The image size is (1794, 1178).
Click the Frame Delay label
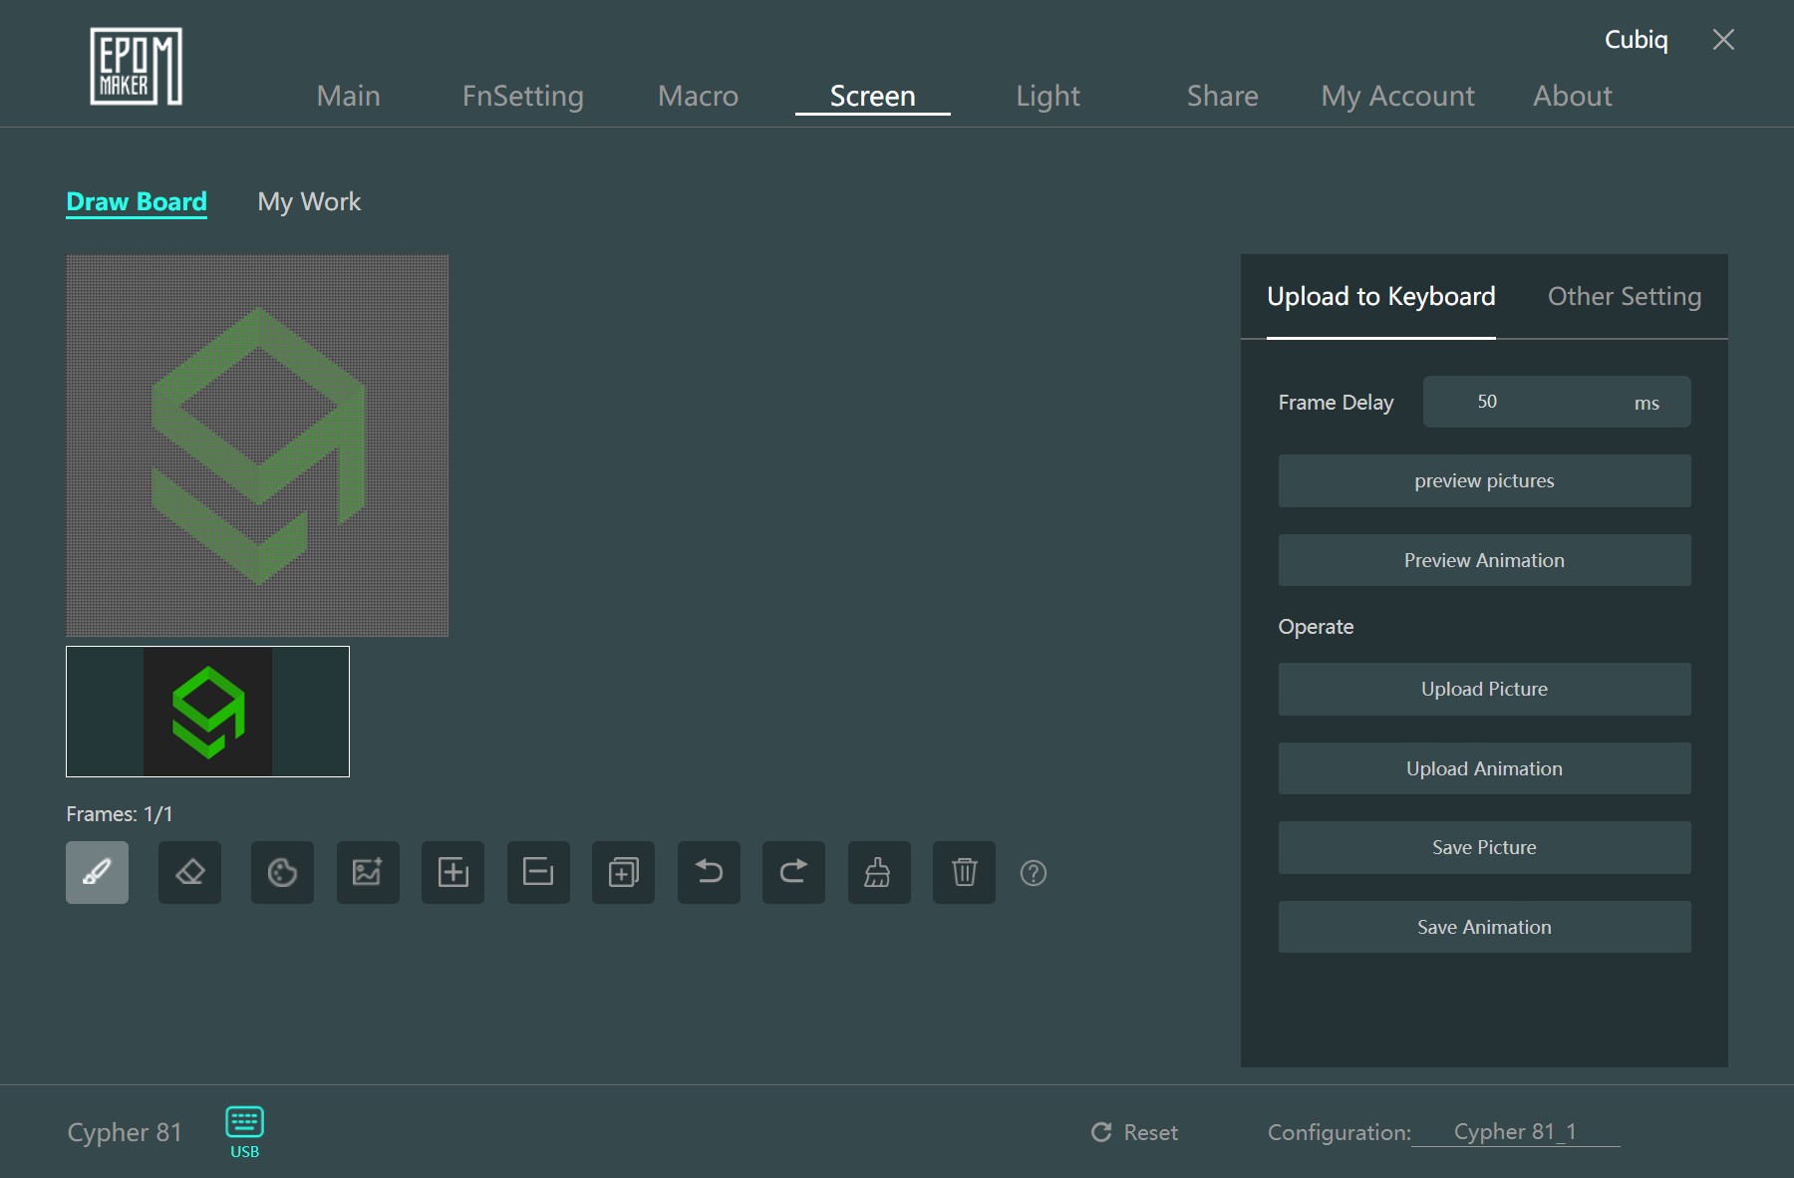(1336, 403)
